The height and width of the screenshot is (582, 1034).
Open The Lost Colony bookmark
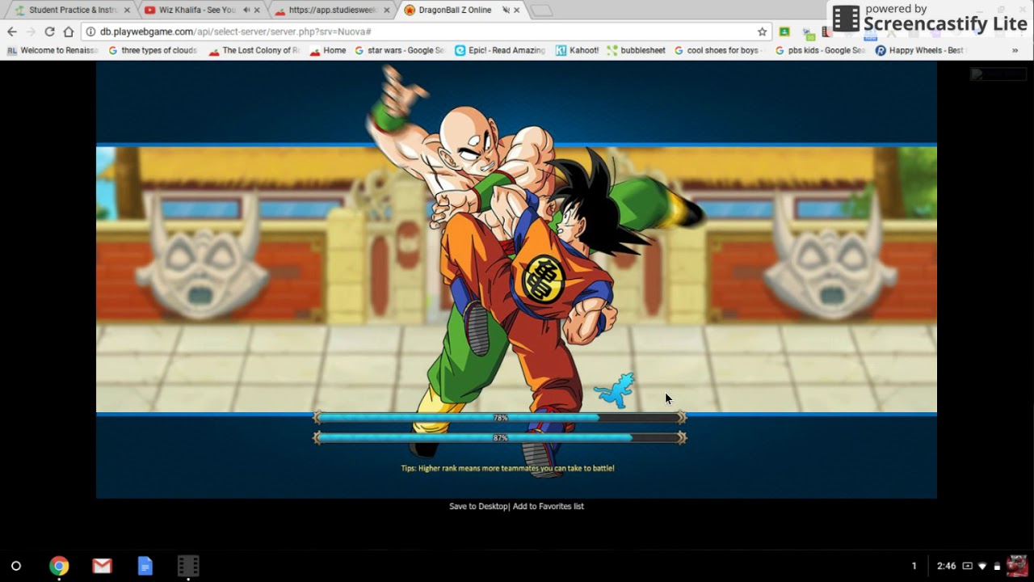tap(254, 50)
